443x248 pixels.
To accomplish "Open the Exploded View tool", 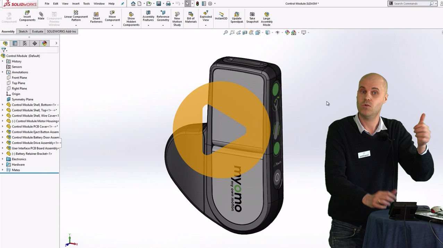I will tap(205, 17).
